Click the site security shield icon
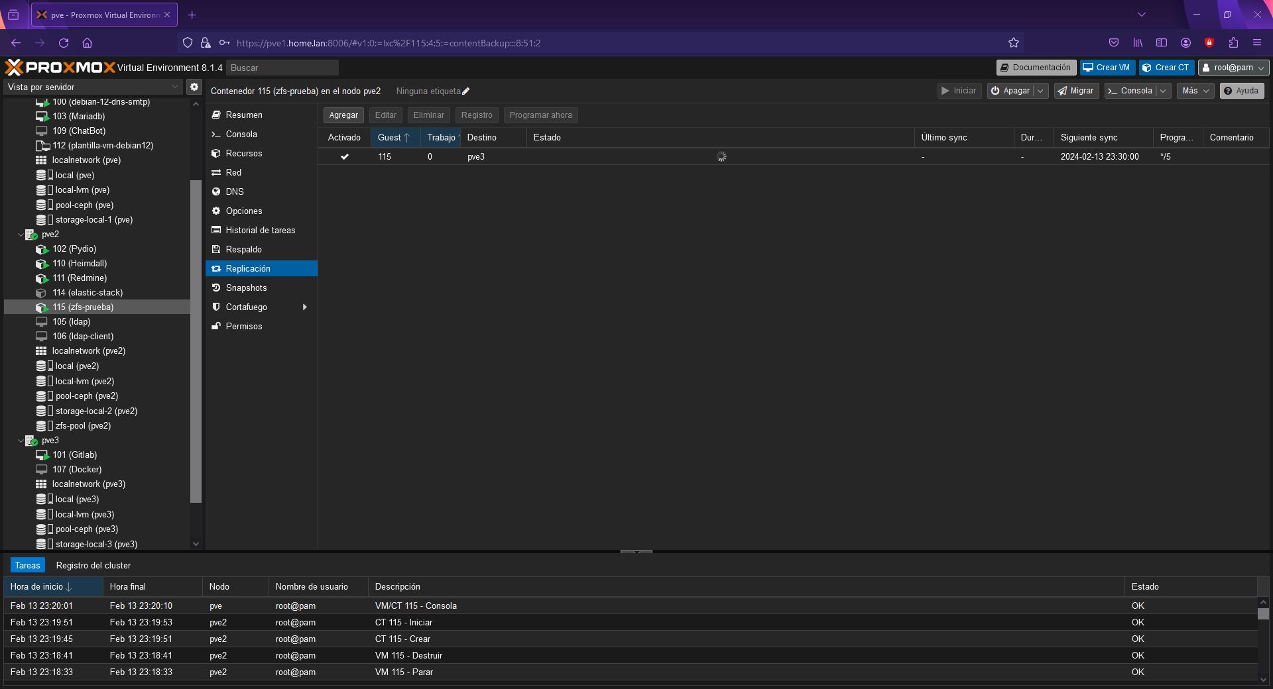The width and height of the screenshot is (1273, 689). click(x=188, y=43)
